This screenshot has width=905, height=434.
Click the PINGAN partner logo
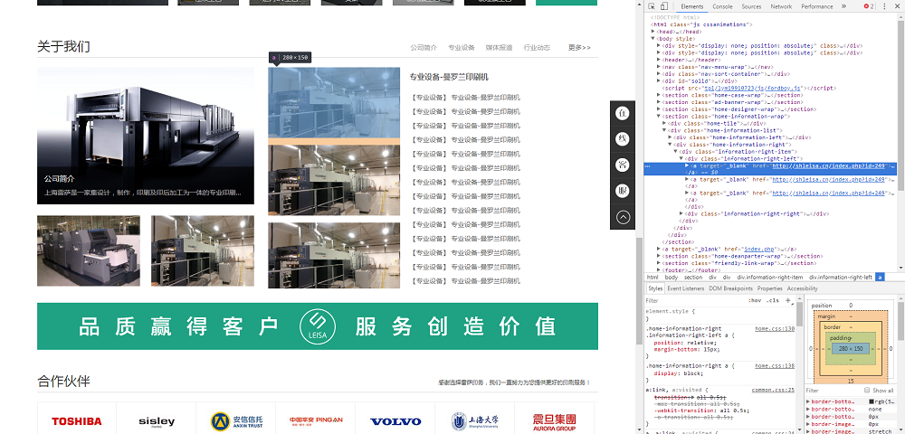click(x=316, y=421)
